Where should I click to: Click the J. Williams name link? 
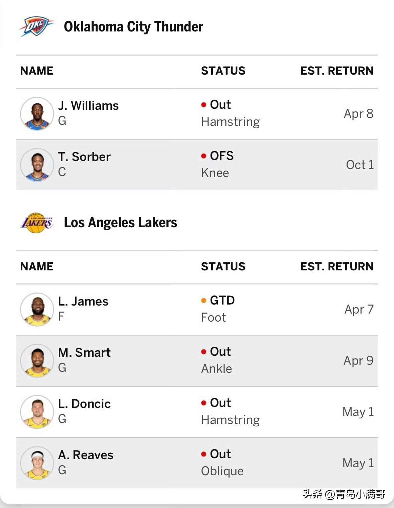(88, 105)
